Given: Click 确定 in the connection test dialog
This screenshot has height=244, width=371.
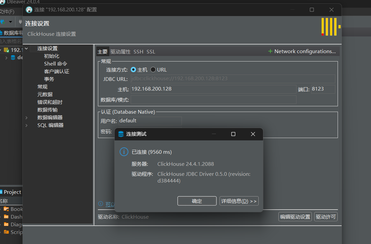Looking at the screenshot, I should point(197,201).
